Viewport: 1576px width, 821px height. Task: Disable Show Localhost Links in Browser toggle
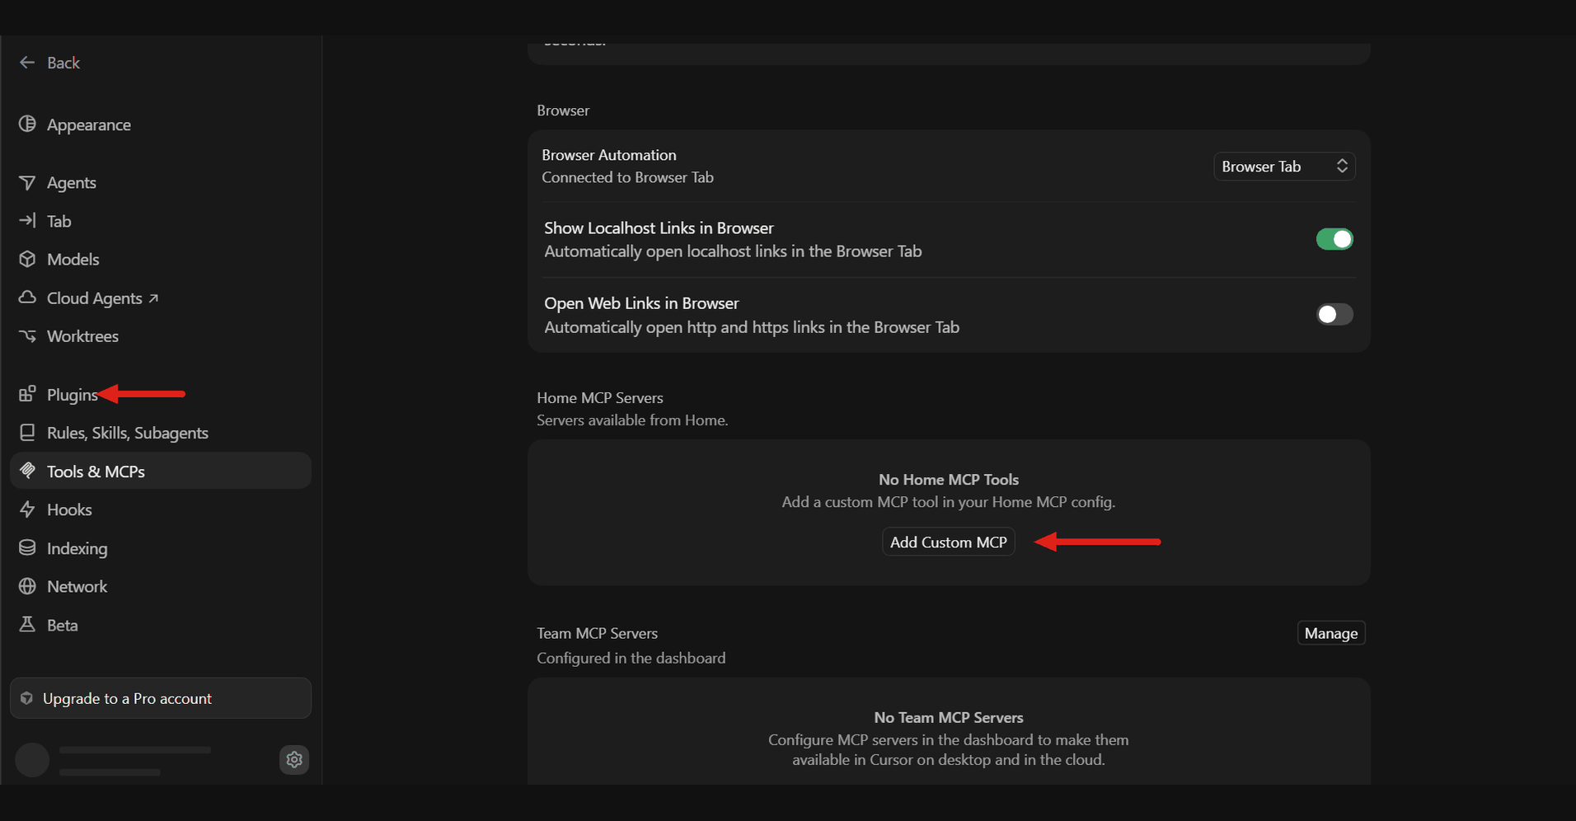(1334, 239)
